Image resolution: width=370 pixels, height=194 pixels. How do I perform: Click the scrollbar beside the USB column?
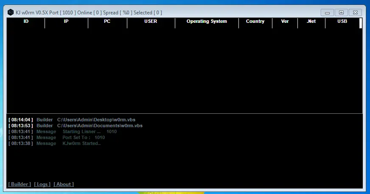coord(361,23)
